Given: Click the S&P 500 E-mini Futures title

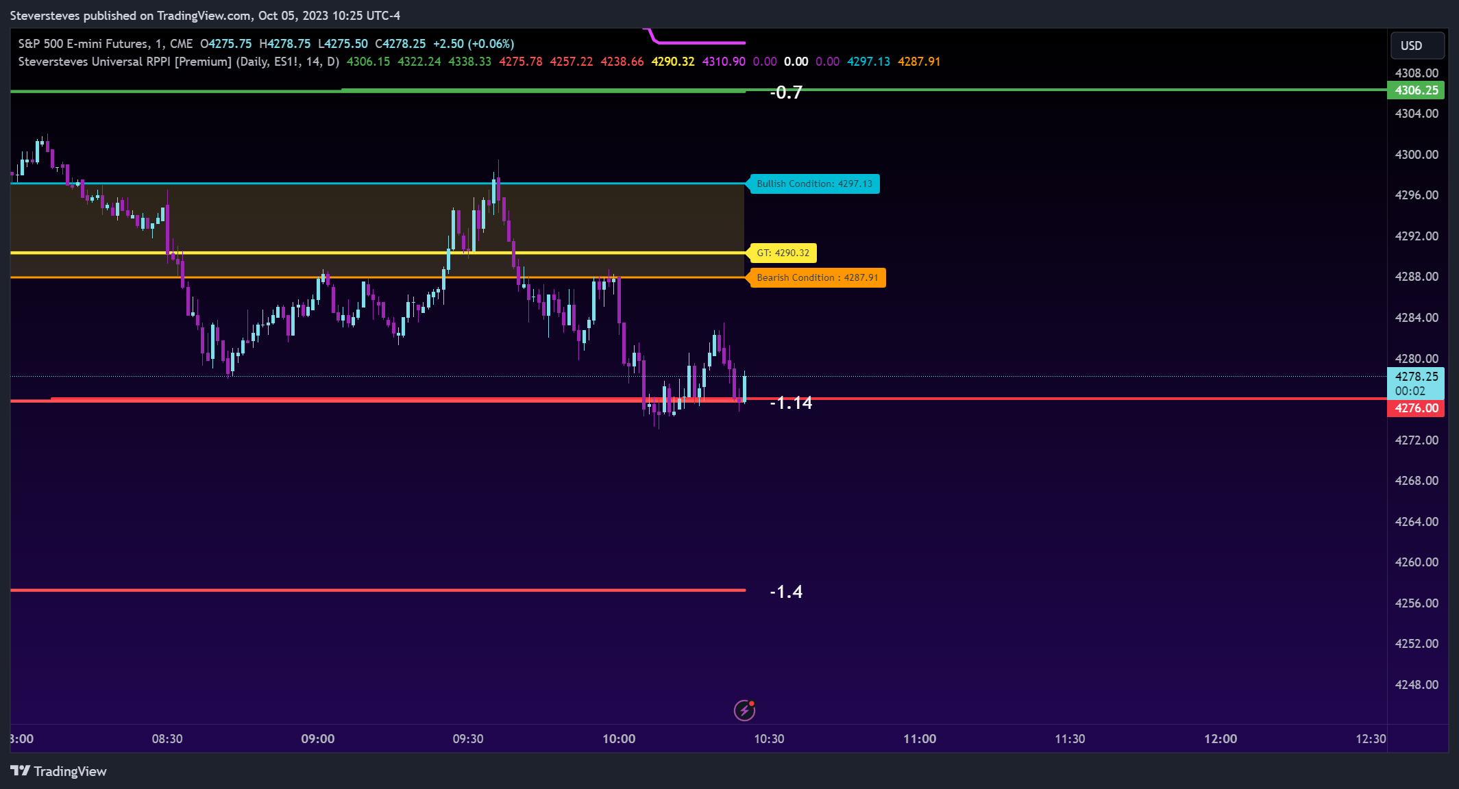Looking at the screenshot, I should pyautogui.click(x=83, y=44).
